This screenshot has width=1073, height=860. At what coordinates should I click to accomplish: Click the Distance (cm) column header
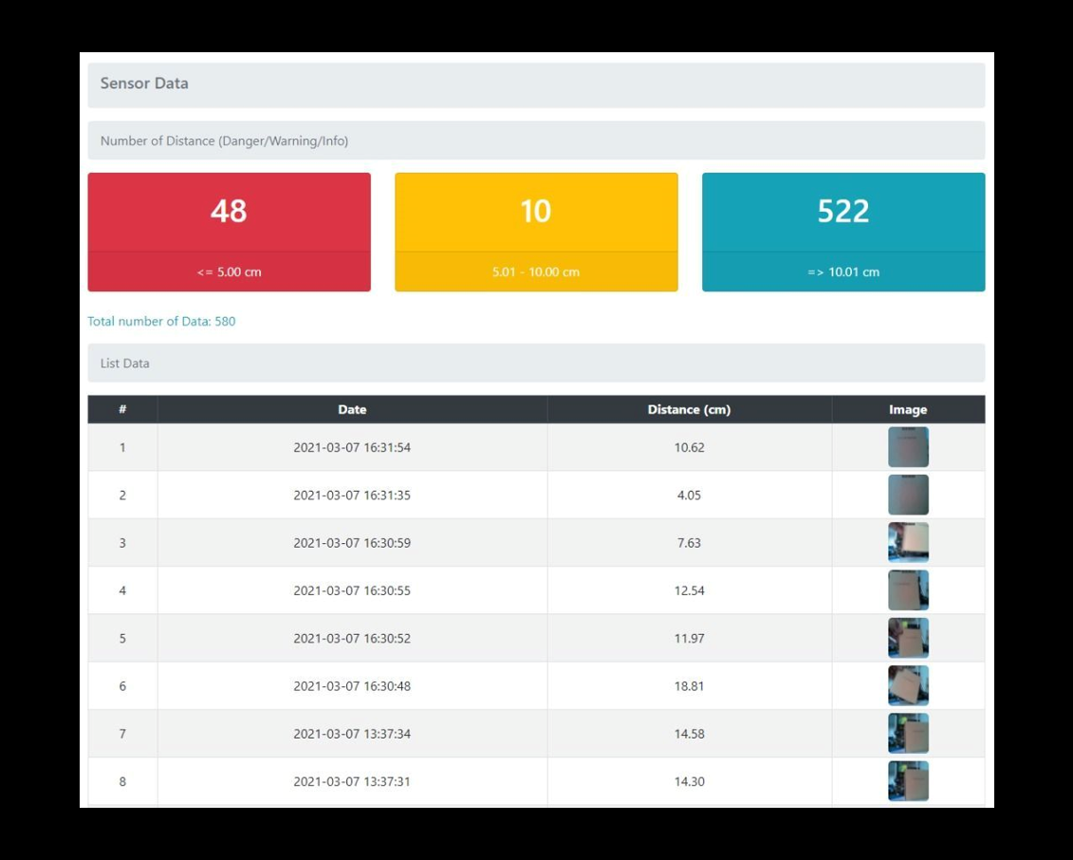click(x=689, y=410)
